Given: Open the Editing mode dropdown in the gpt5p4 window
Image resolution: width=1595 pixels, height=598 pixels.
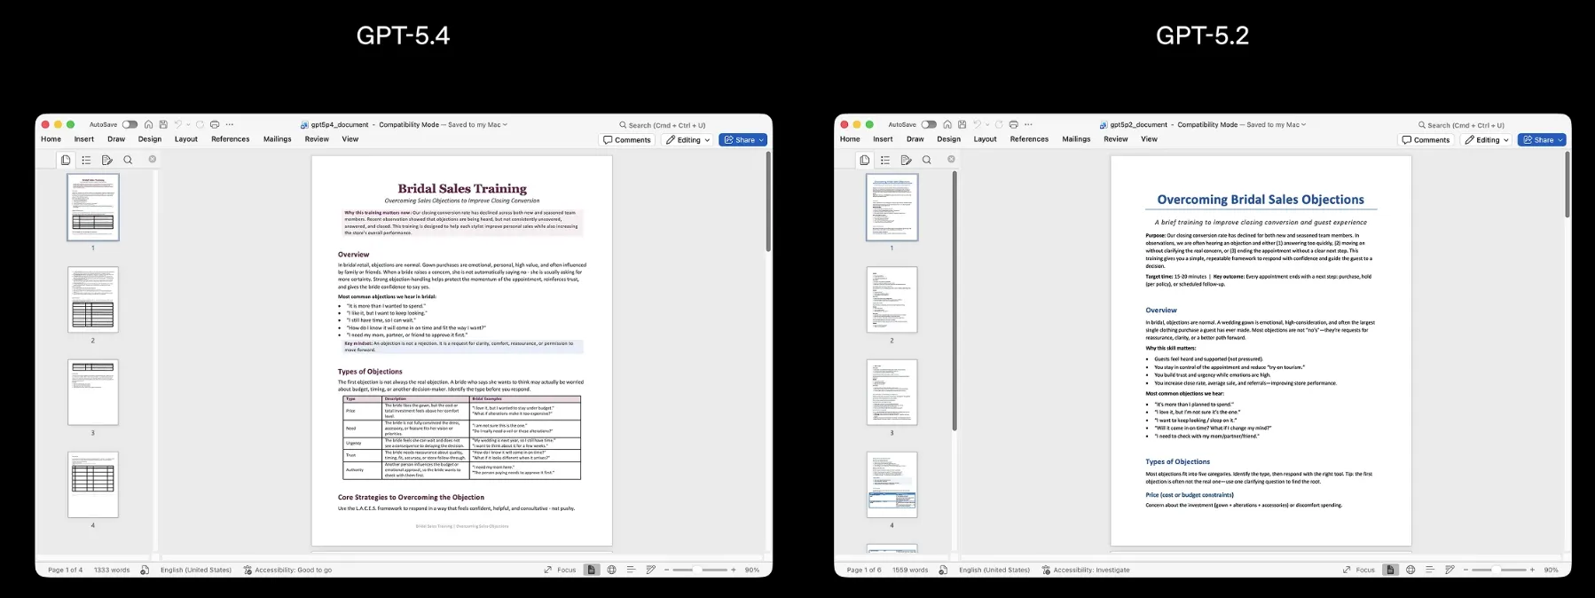Looking at the screenshot, I should pyautogui.click(x=688, y=140).
